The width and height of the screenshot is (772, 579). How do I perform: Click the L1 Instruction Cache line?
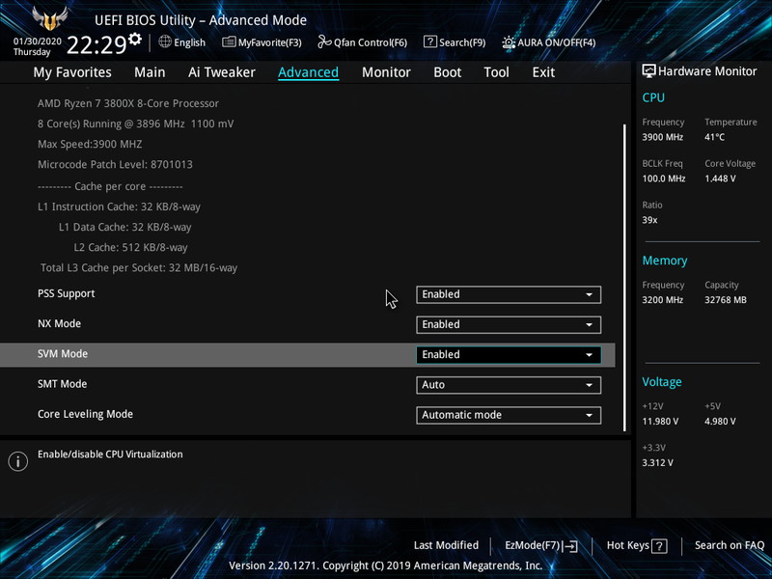coord(119,207)
